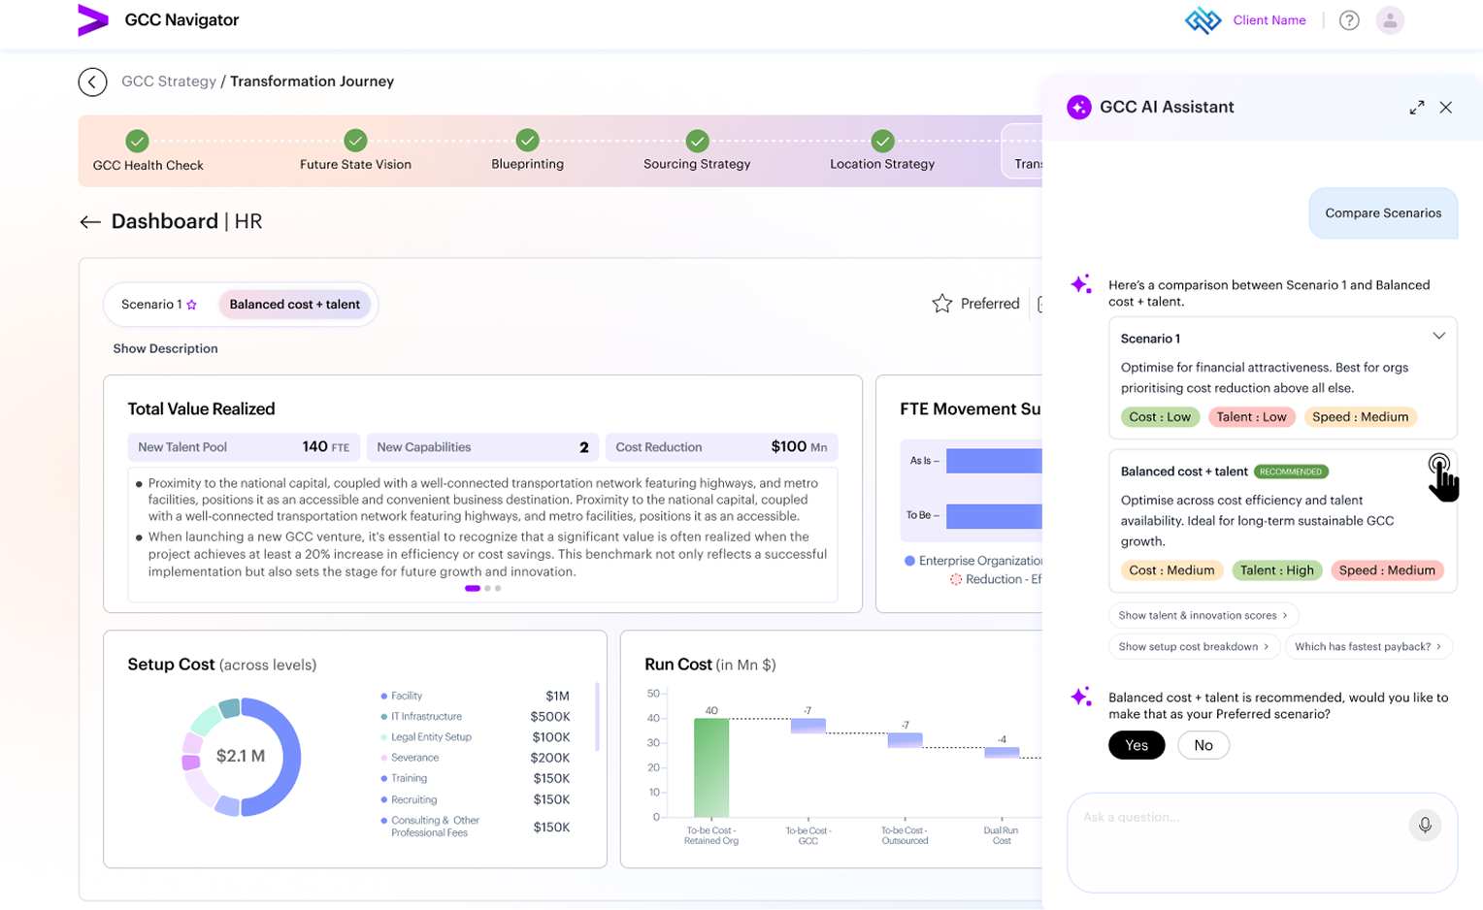The image size is (1483, 910).
Task: Open the user profile avatar
Action: pos(1390,20)
